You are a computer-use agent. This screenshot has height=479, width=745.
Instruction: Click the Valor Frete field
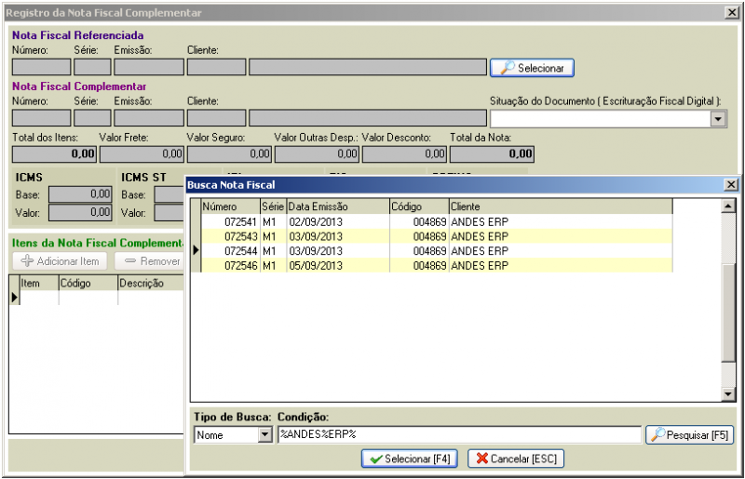[x=142, y=153]
